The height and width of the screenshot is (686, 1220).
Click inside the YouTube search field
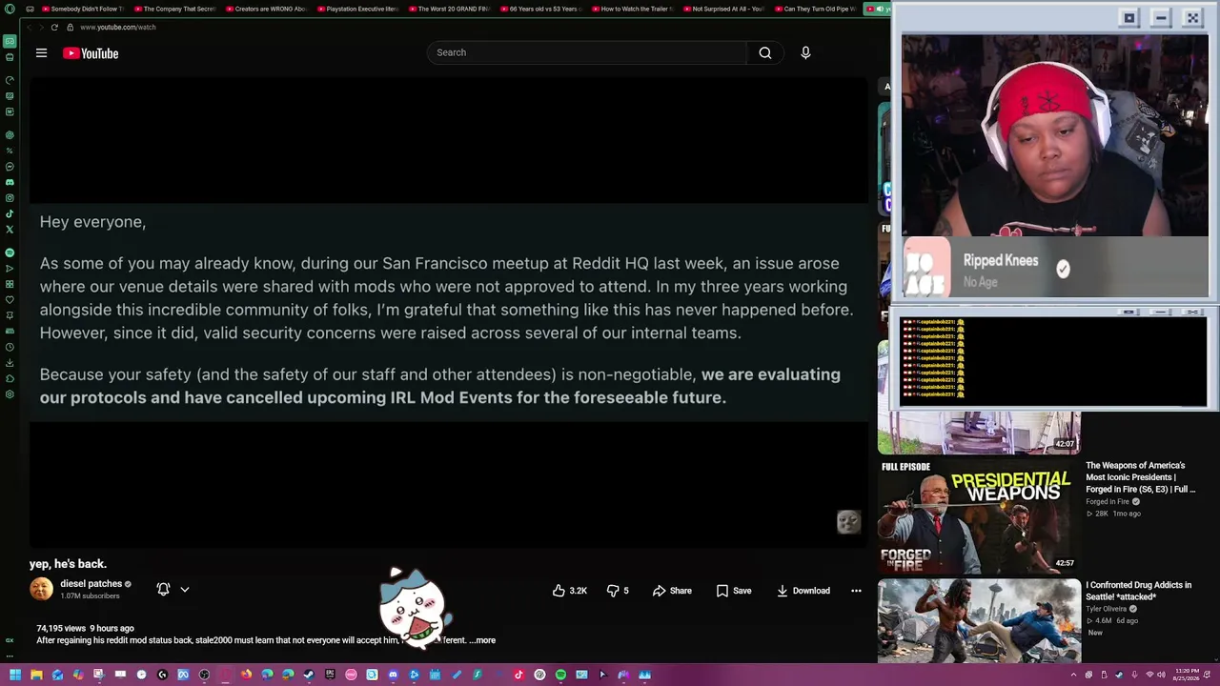coord(587,52)
